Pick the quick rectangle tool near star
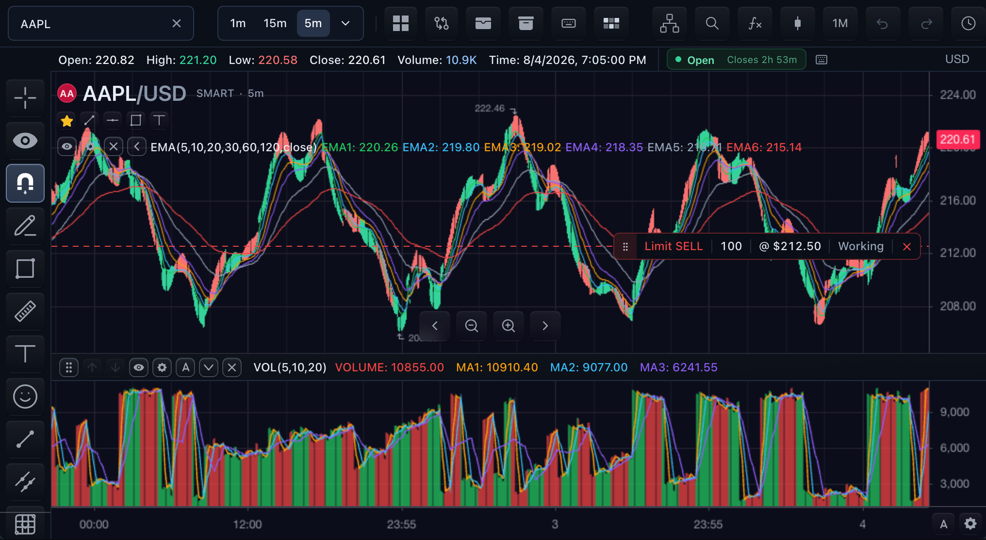The image size is (986, 540). pyautogui.click(x=136, y=120)
